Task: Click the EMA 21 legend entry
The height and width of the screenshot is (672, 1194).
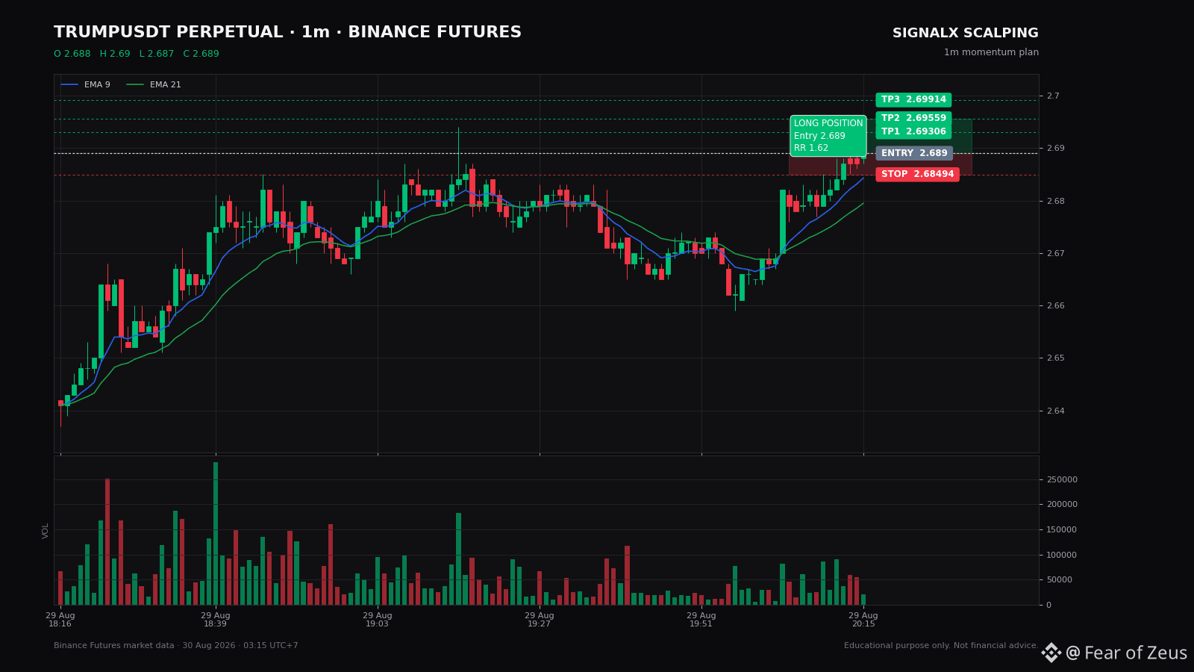Action: 154,85
